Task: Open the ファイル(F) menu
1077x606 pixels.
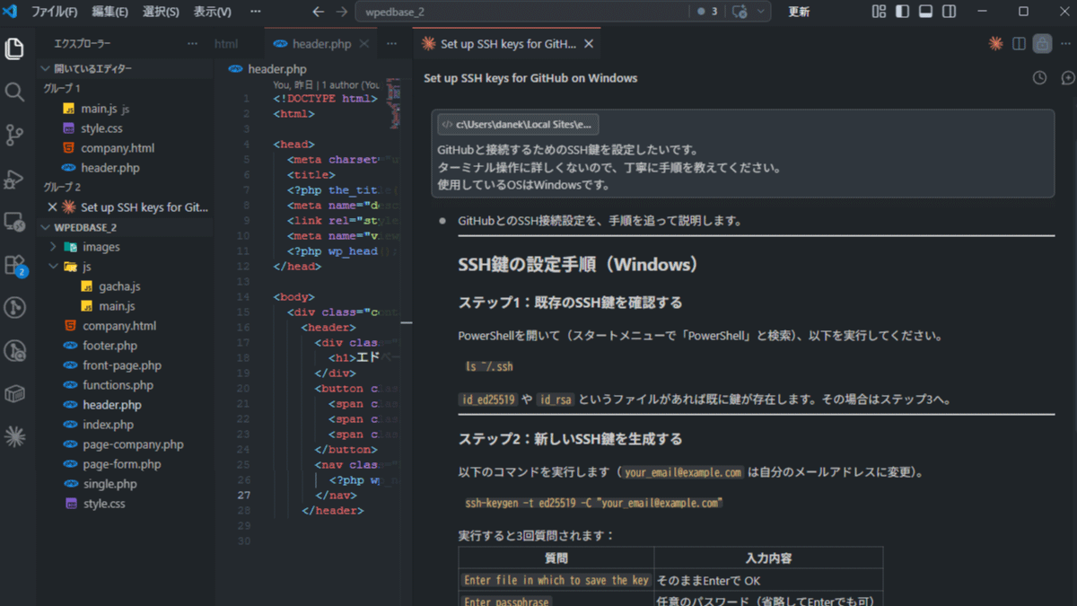Action: point(54,12)
